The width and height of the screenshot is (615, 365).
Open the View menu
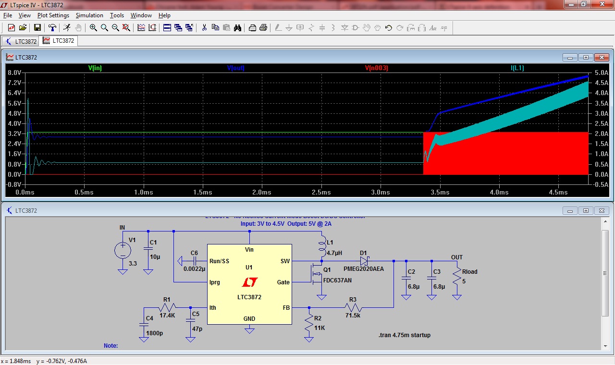pos(25,15)
